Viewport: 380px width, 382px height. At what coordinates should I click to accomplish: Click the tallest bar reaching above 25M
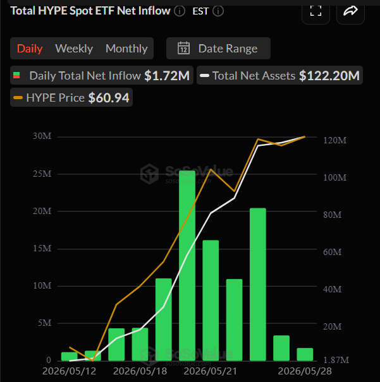pyautogui.click(x=187, y=266)
